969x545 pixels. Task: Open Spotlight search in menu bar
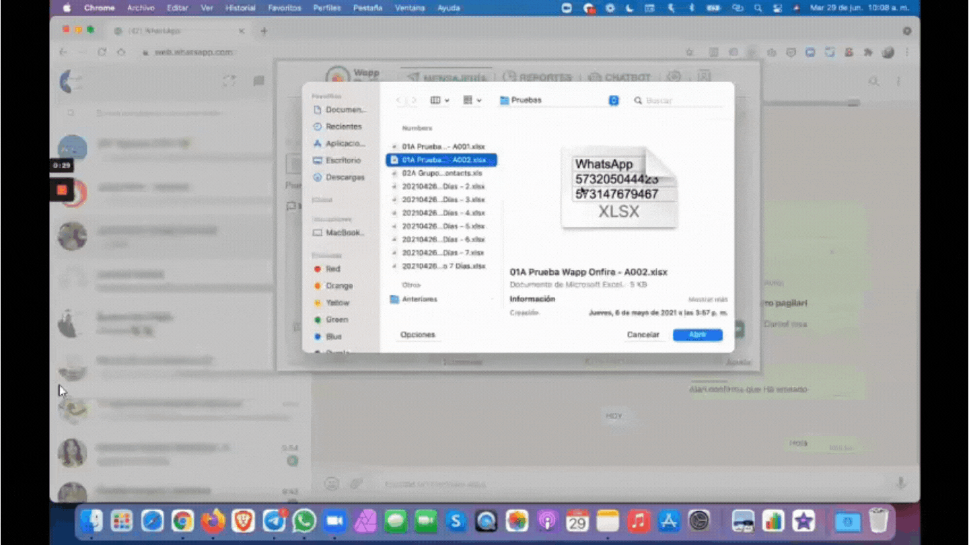pyautogui.click(x=758, y=8)
